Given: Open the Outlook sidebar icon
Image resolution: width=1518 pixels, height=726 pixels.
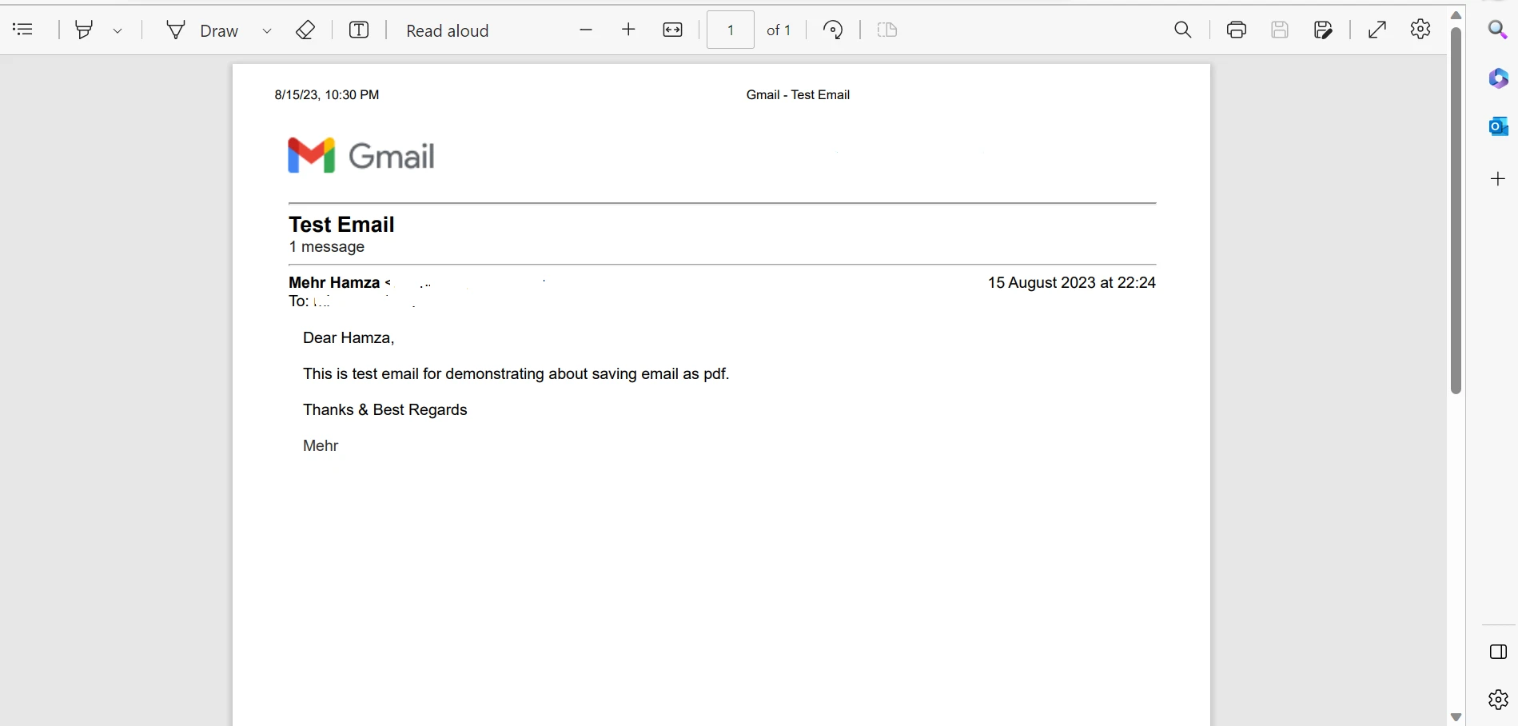Looking at the screenshot, I should pyautogui.click(x=1498, y=126).
